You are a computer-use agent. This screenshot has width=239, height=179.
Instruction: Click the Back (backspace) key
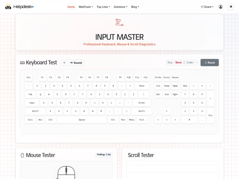(x=142, y=86)
